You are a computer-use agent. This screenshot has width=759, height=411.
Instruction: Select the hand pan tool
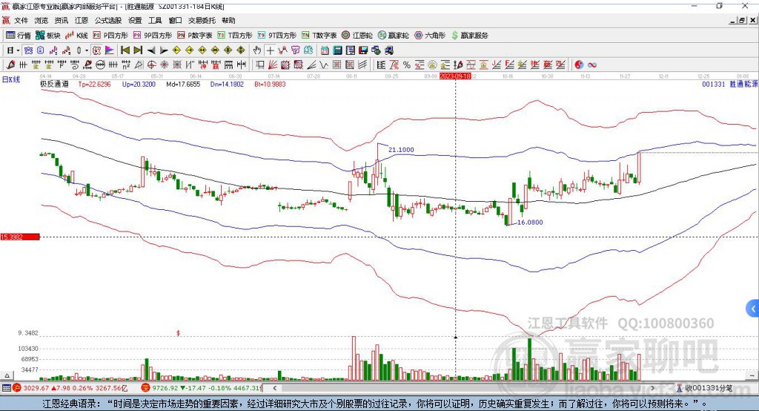(256, 50)
